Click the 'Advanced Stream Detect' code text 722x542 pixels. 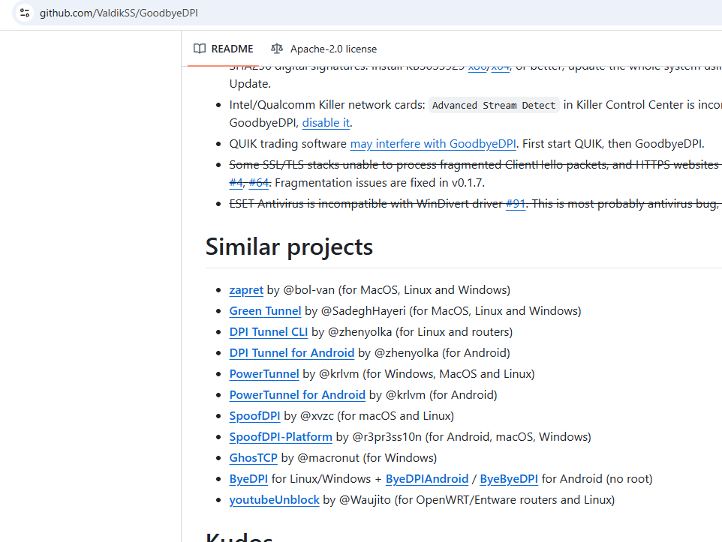click(494, 106)
